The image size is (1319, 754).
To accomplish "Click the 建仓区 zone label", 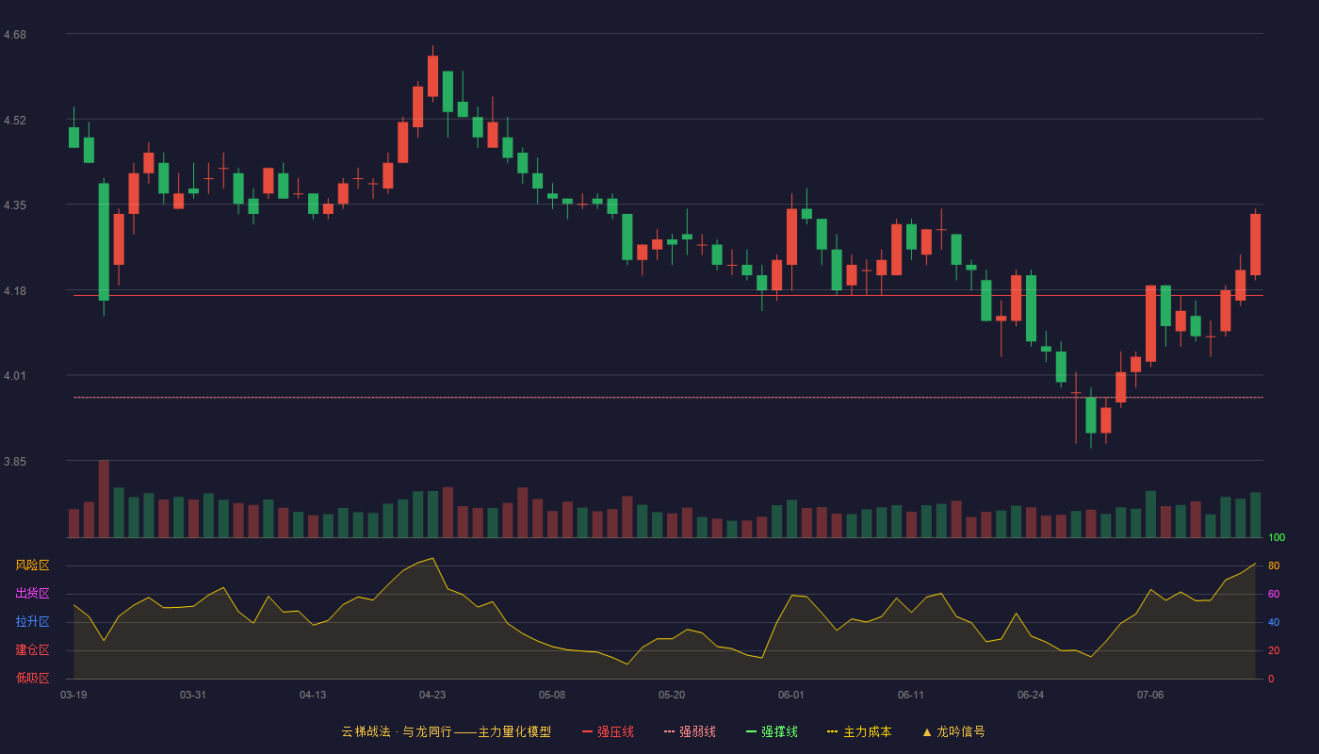I will point(32,650).
